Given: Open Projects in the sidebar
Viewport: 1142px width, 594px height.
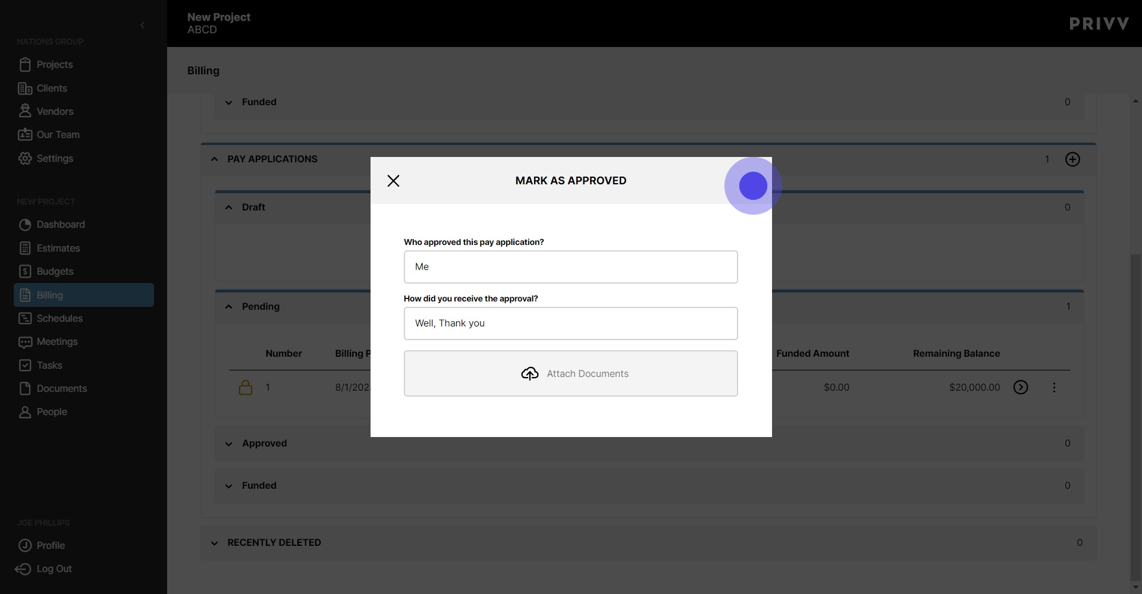Looking at the screenshot, I should (x=54, y=64).
